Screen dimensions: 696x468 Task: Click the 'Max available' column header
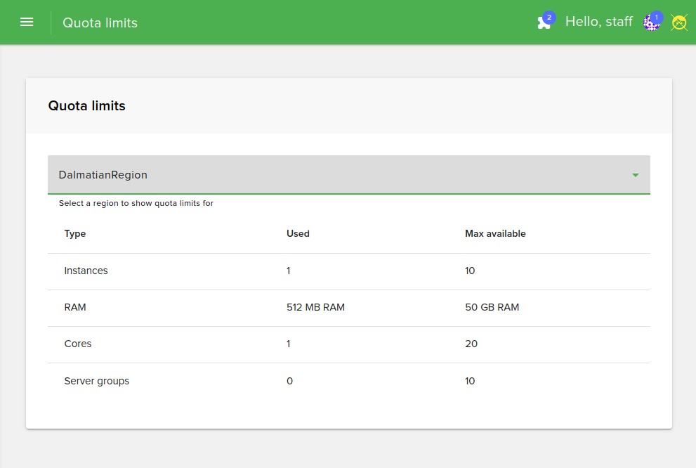pyautogui.click(x=495, y=233)
